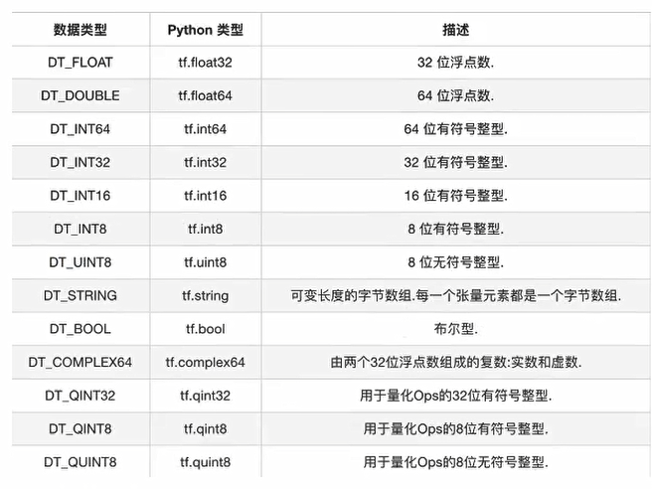Click the 可变长度的字节数组 description
Image resolution: width=652 pixels, height=489 pixels.
click(x=456, y=295)
